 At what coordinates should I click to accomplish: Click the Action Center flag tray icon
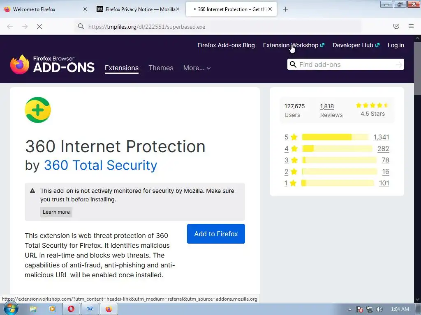(359, 309)
